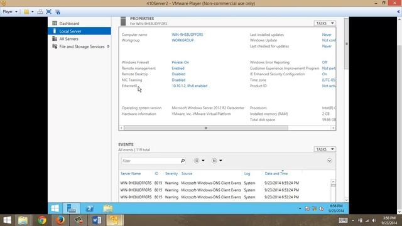This screenshot has height=226, width=402.
Task: Click Server Manager icon in guest taskbar
Action: (x=71, y=208)
